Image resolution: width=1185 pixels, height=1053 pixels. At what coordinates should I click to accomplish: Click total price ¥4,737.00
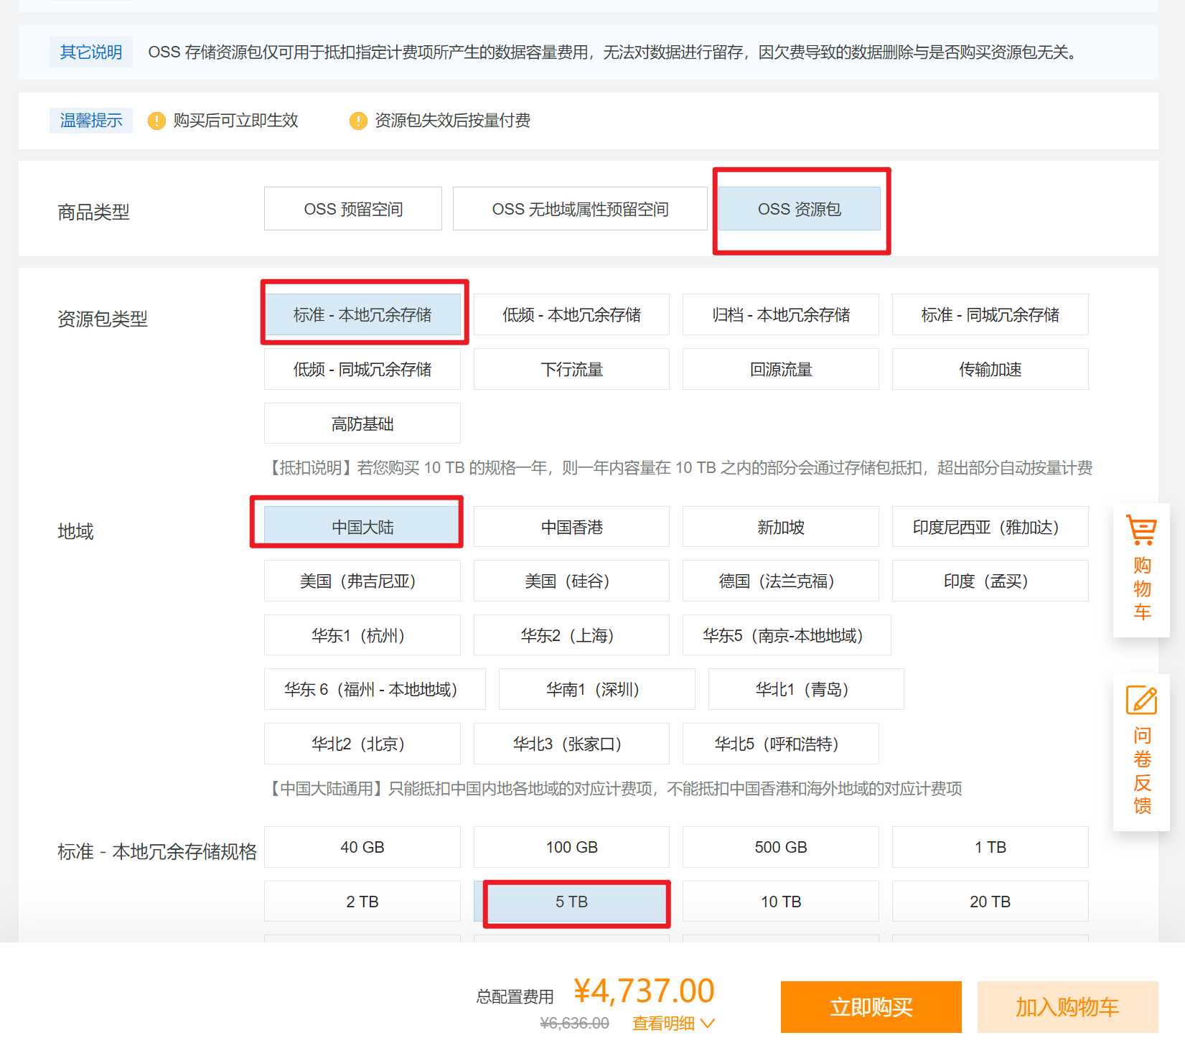click(x=645, y=991)
